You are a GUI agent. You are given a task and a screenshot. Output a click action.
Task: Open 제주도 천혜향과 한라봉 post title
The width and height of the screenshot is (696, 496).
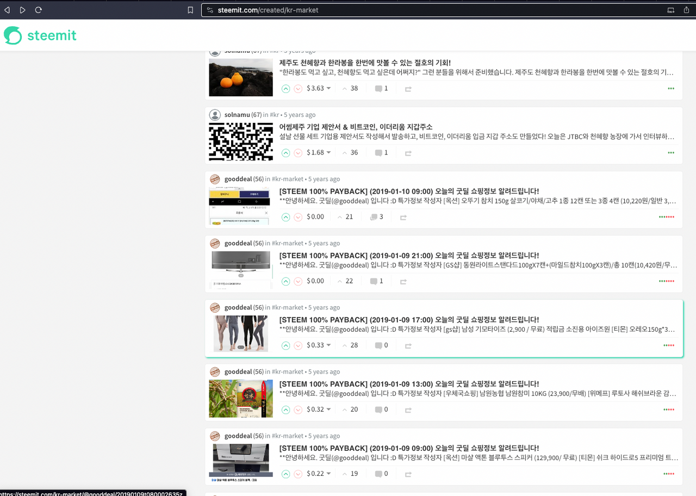[365, 63]
